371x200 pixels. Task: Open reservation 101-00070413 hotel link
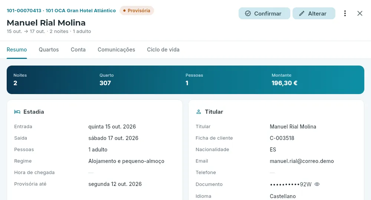pyautogui.click(x=61, y=11)
